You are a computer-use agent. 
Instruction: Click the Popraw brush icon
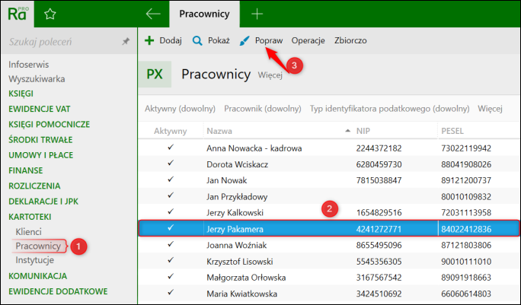coord(245,40)
